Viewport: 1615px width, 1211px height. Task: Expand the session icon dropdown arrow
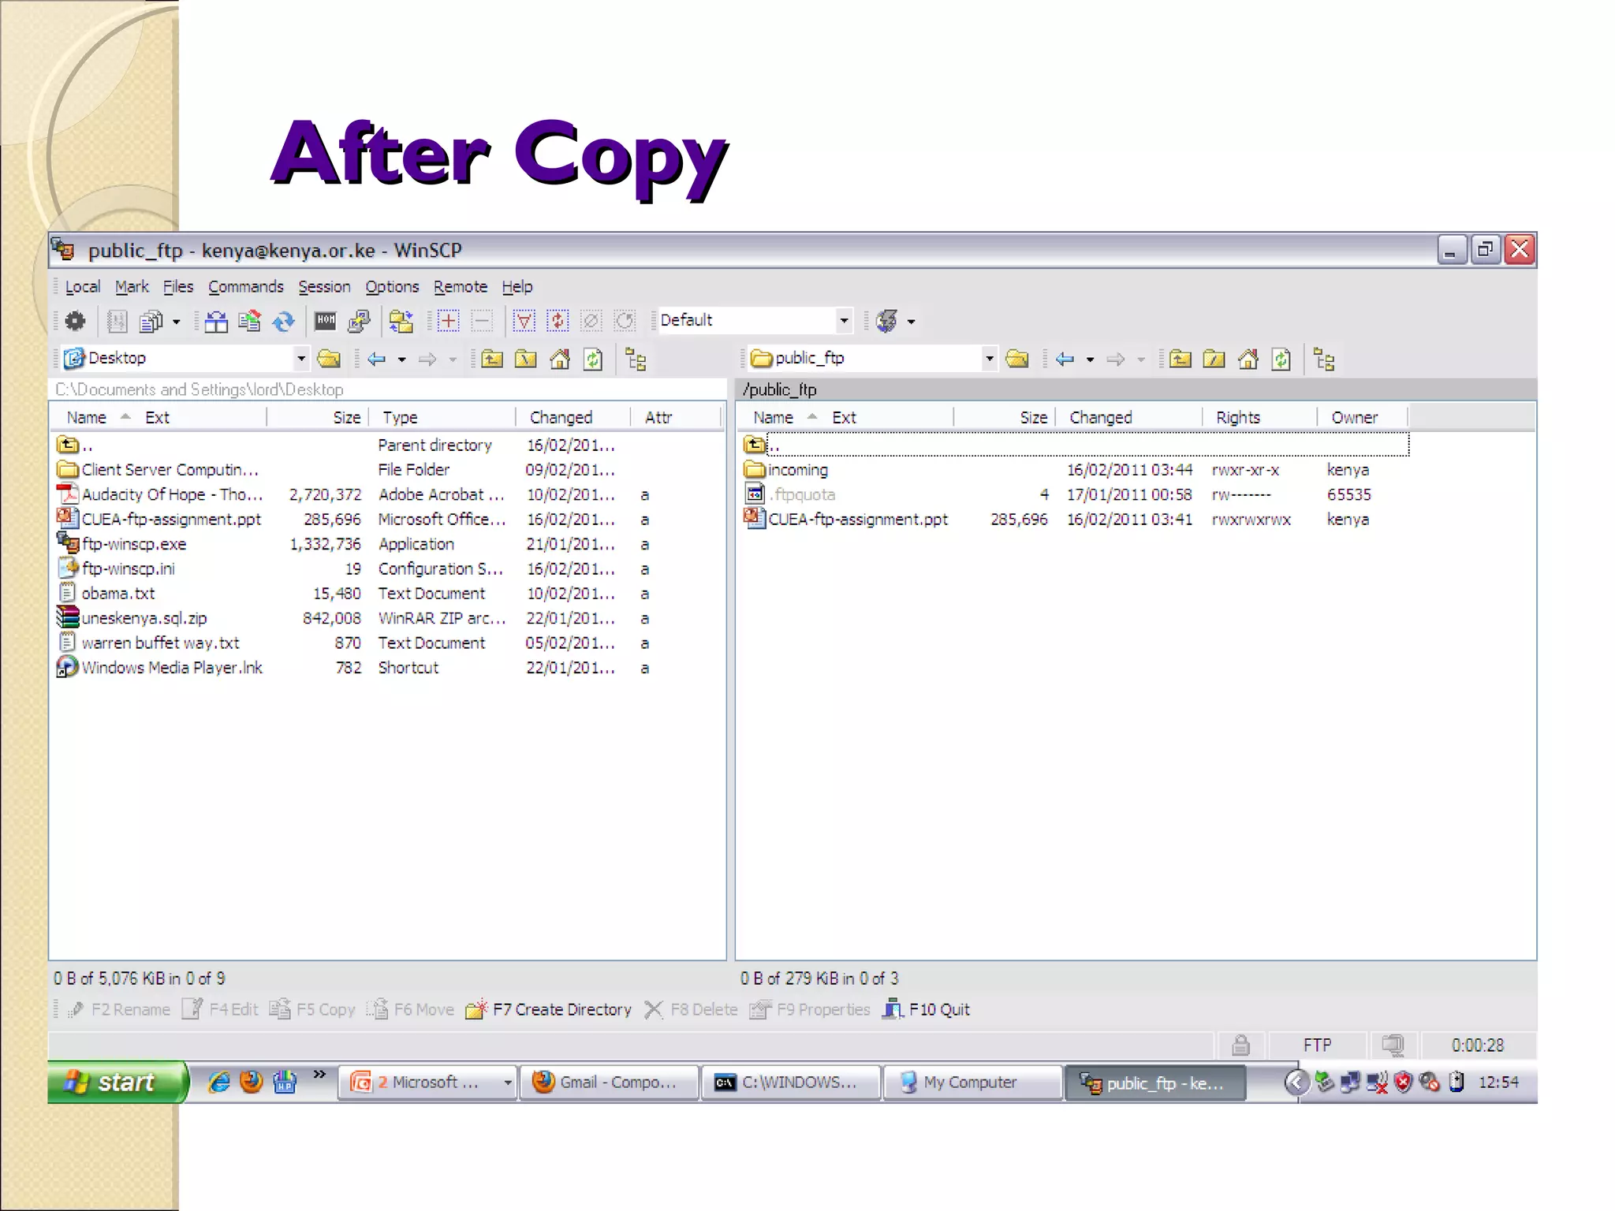912,321
